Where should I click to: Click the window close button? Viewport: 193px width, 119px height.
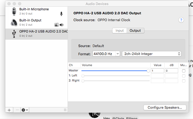coord(9,4)
